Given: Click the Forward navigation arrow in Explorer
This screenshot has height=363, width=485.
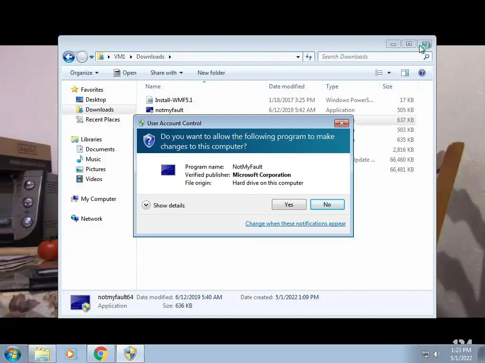Looking at the screenshot, I should tap(82, 57).
